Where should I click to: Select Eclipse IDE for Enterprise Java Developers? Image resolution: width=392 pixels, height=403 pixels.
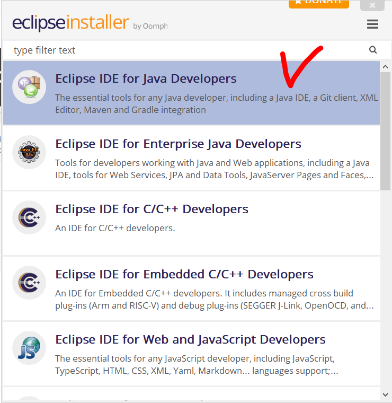tap(191, 158)
